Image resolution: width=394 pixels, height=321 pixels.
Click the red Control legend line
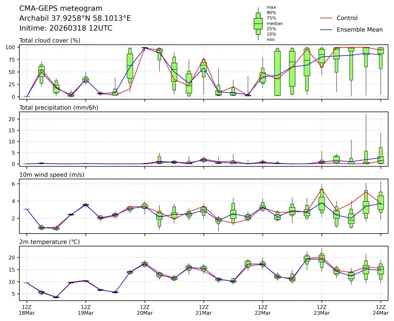click(325, 18)
